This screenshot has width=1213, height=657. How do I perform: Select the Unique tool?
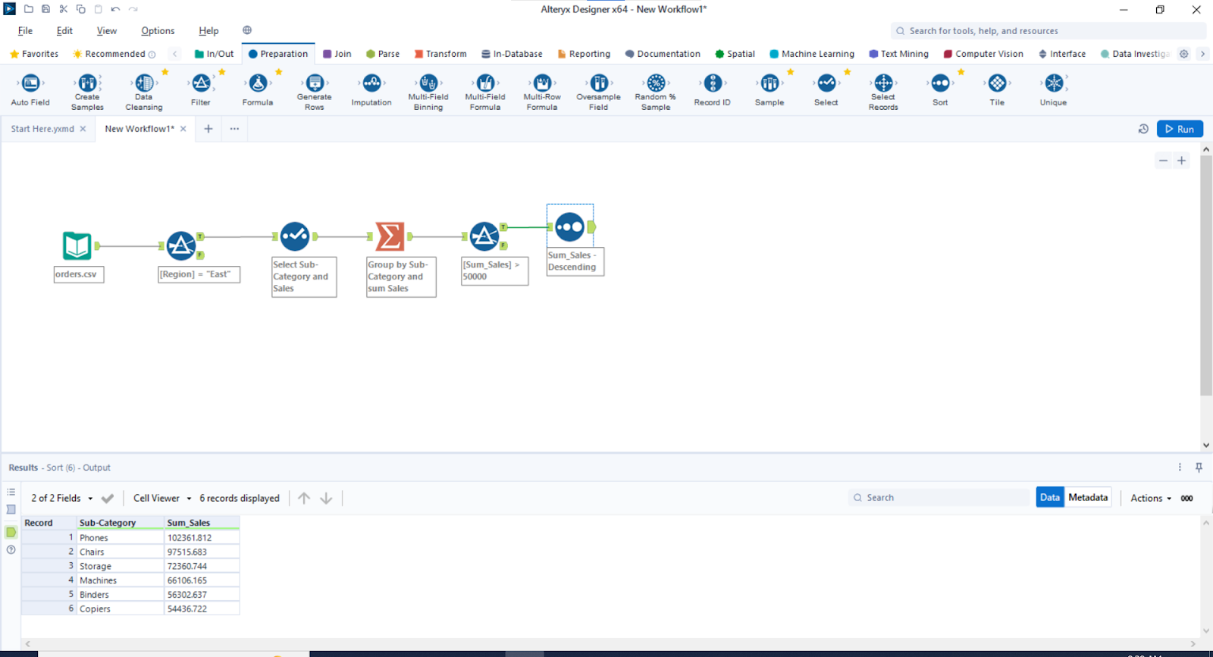click(1054, 90)
